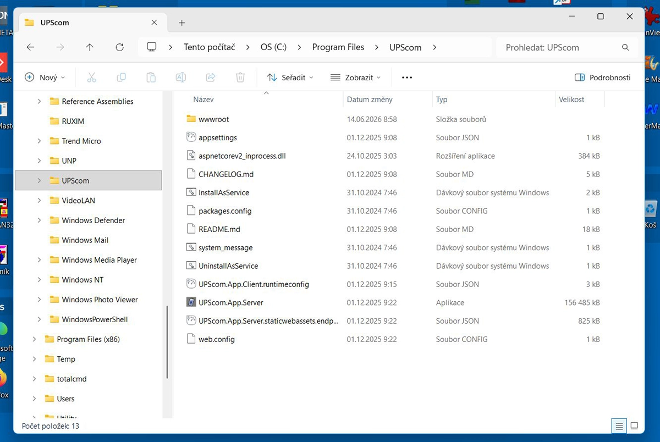Click Program Files in the breadcrumb path
This screenshot has height=442, width=660.
[338, 47]
